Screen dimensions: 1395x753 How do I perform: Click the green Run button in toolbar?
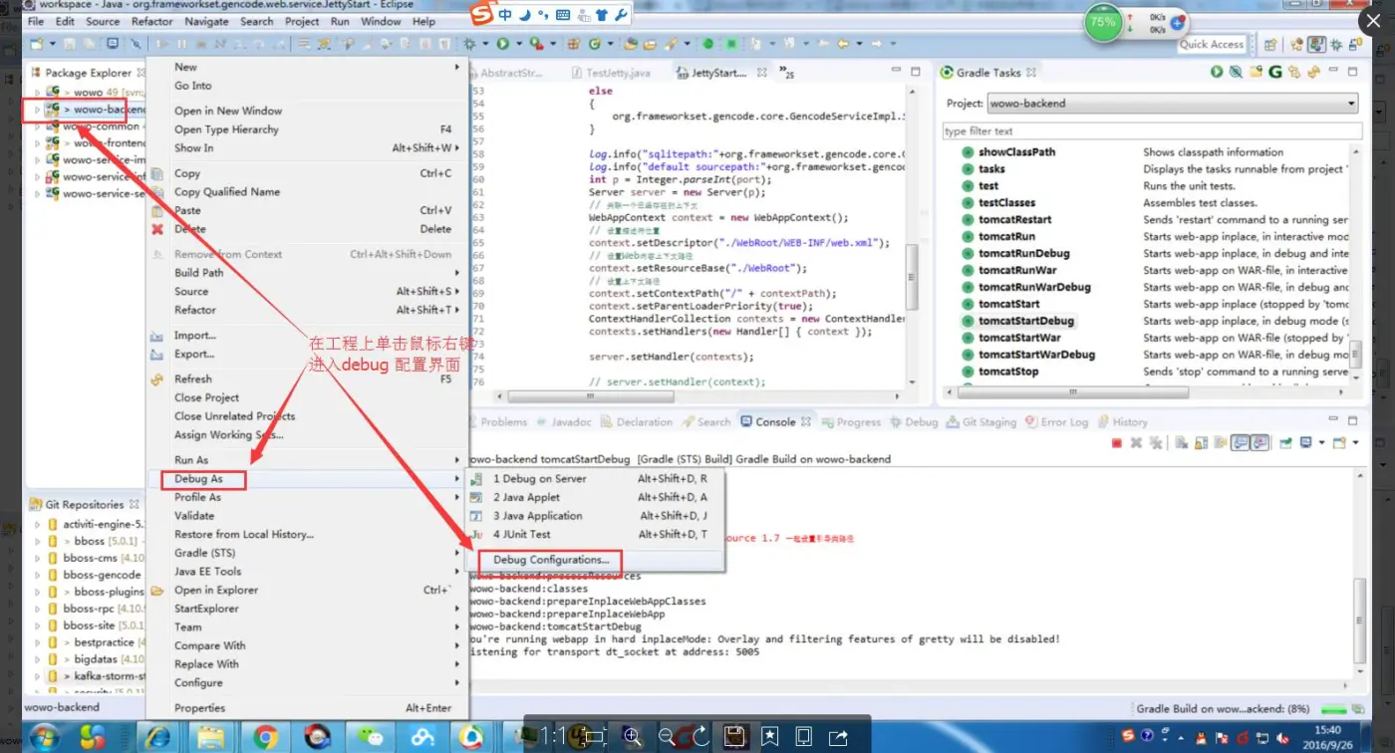click(x=503, y=44)
